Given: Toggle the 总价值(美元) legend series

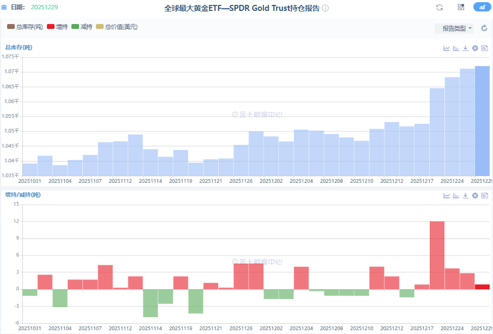Looking at the screenshot, I should [116, 27].
